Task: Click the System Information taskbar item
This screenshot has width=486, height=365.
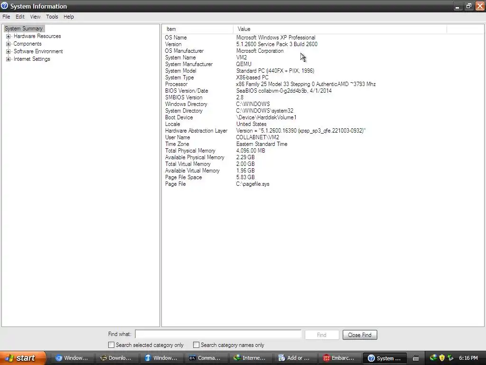Action: point(384,358)
